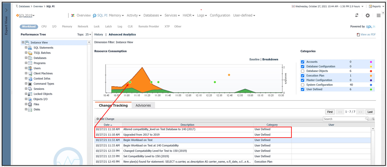Select the Change Tracking tab
Image resolution: width=387 pixels, height=167 pixels.
pos(113,105)
